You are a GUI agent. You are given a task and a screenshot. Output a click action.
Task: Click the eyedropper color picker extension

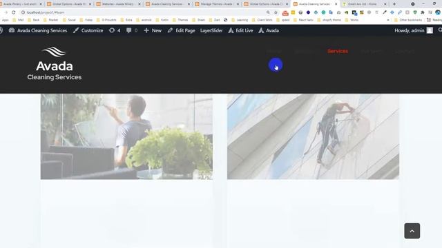point(385,12)
